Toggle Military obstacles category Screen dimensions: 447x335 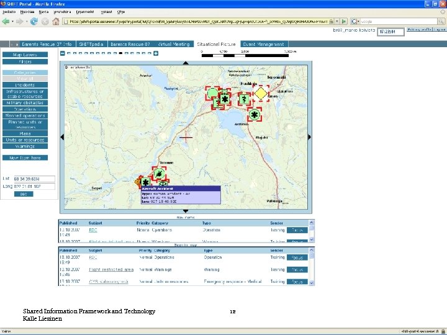pyautogui.click(x=25, y=103)
